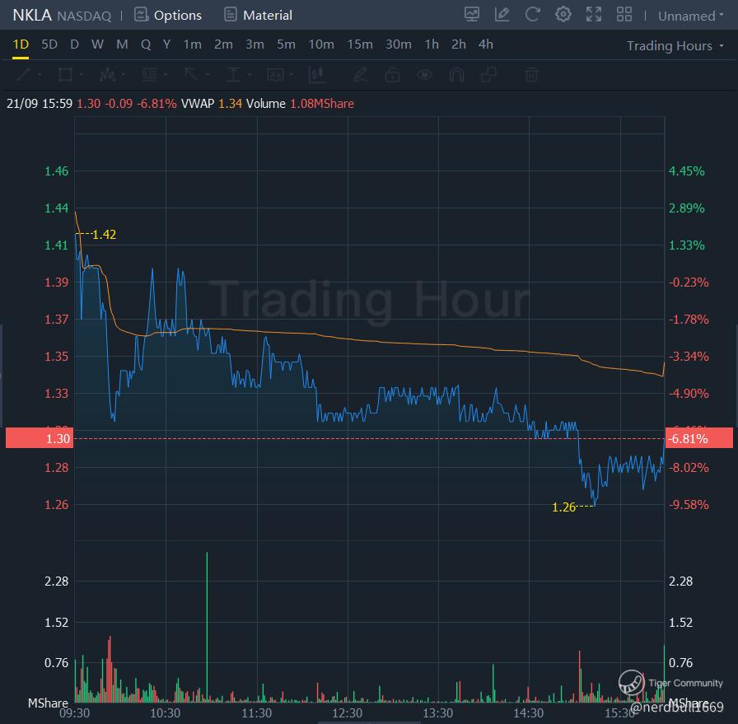Switch to M monthly timeframe

[122, 44]
